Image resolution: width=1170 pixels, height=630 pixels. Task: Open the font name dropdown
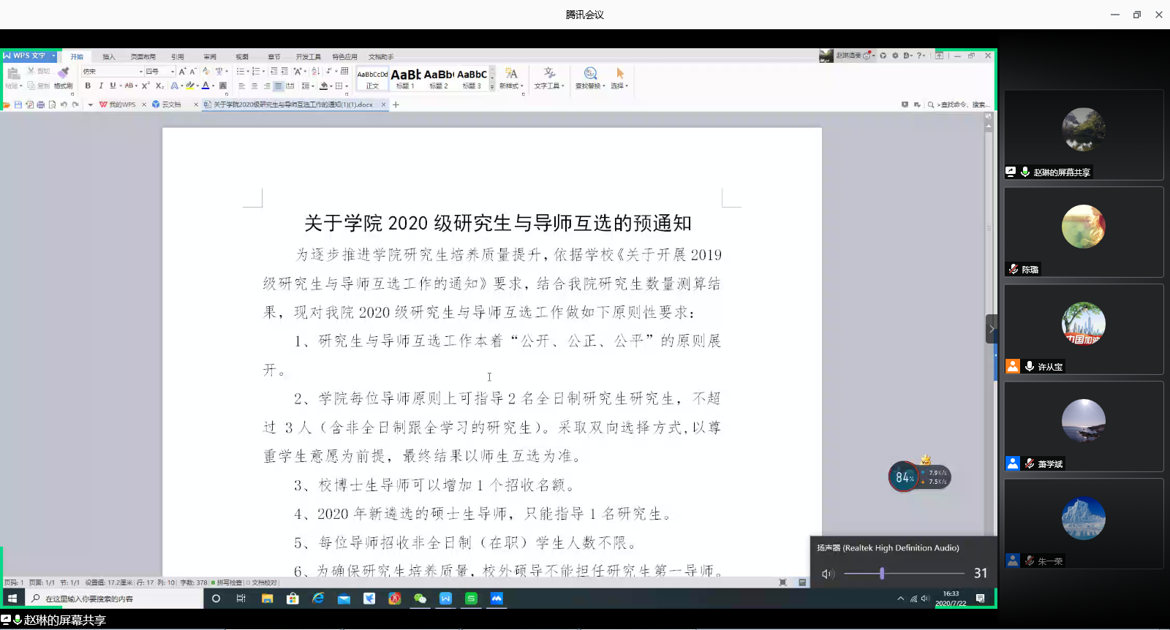tap(141, 72)
